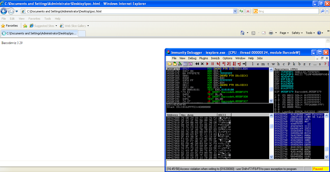Open the Jobs menu in Immunity Debugger

(260, 58)
